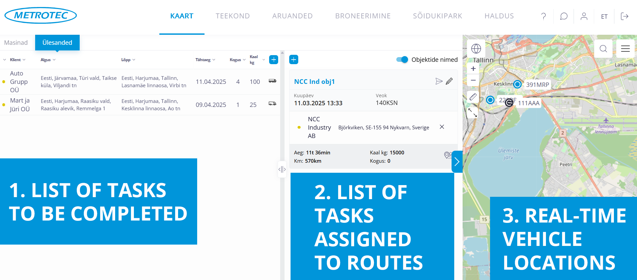Switch to the Masinad tab
Image resolution: width=637 pixels, height=280 pixels.
point(16,43)
